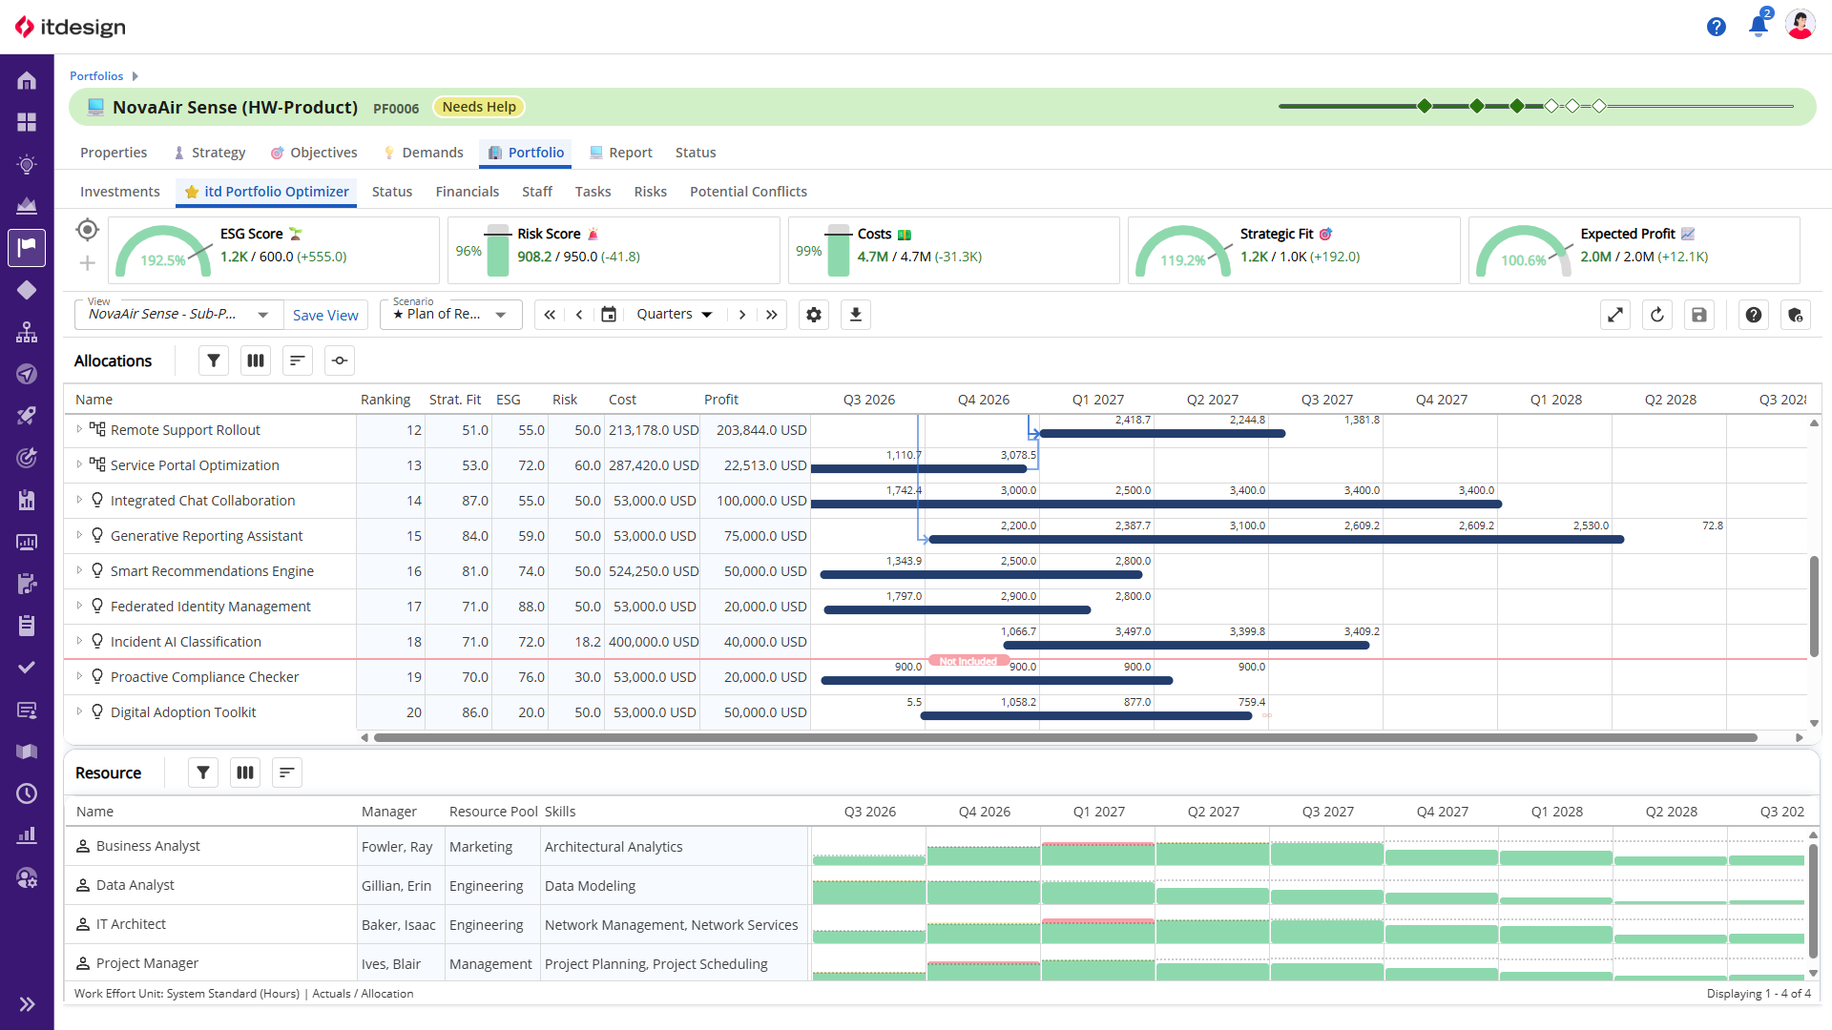Save scenario with the disk icon
This screenshot has height=1030, width=1832.
[1699, 315]
